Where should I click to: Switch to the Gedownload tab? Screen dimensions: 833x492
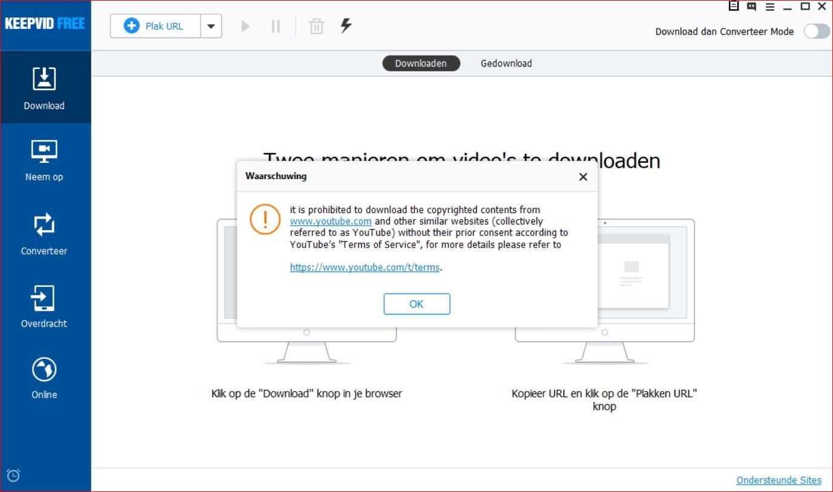coord(506,63)
